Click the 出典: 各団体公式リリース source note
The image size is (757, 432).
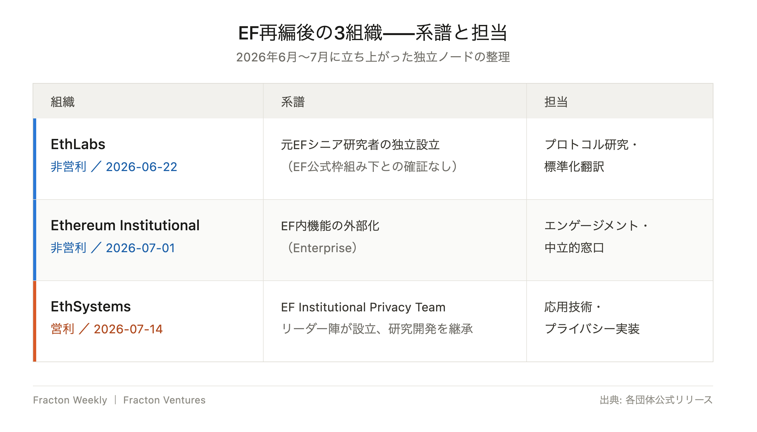(x=656, y=400)
